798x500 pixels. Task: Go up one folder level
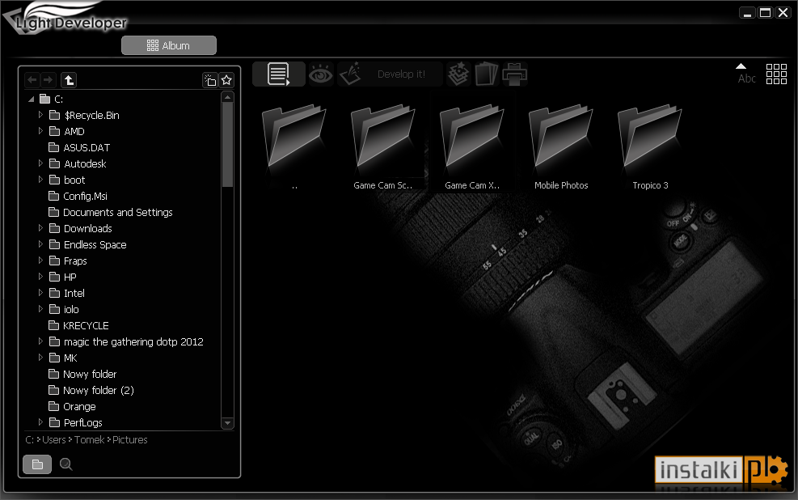[69, 80]
